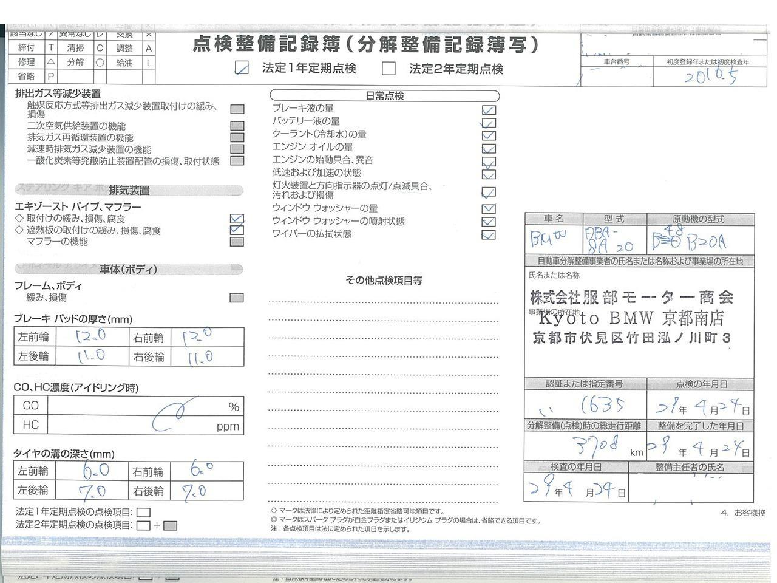Click the 省略 legend cell
Viewport: 777px width, 583px height.
pos(26,77)
